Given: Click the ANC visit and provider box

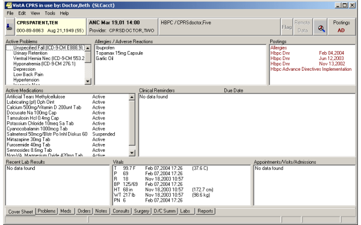Looking at the screenshot, I should coord(122,27).
